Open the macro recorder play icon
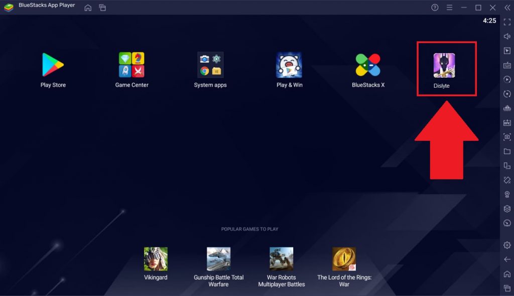This screenshot has width=514, height=296. tap(507, 80)
